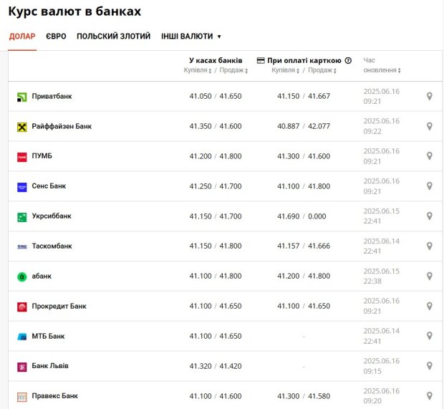This screenshot has width=444, height=409.
Task: Sort by card payment Продаж rate
Action: point(322,70)
